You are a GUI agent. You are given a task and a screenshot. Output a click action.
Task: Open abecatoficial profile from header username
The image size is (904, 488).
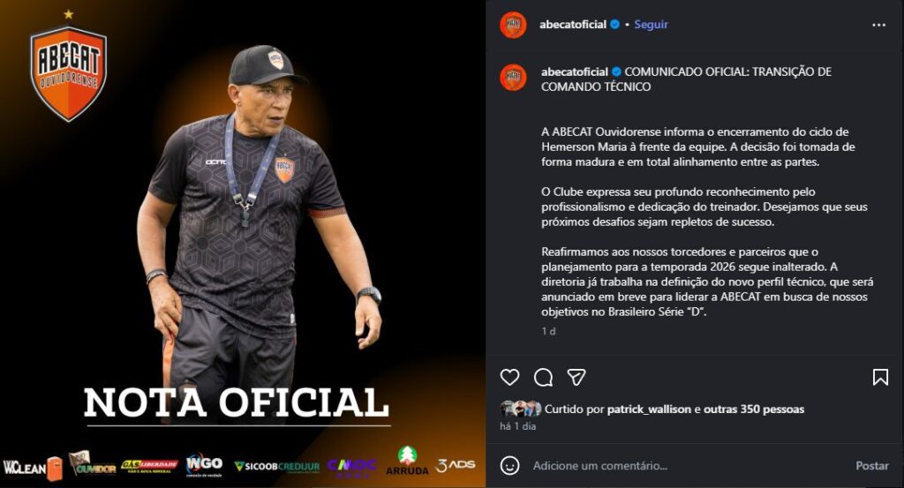point(572,24)
